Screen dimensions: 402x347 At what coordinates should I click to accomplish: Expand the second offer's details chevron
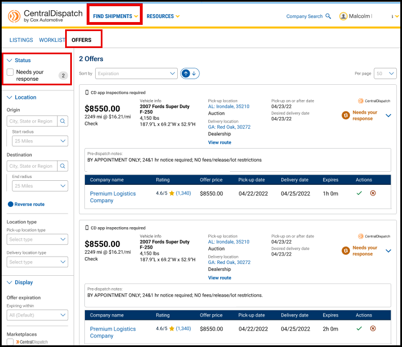coord(388,251)
